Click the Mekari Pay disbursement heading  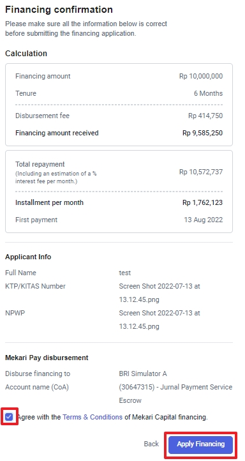[x=47, y=358]
